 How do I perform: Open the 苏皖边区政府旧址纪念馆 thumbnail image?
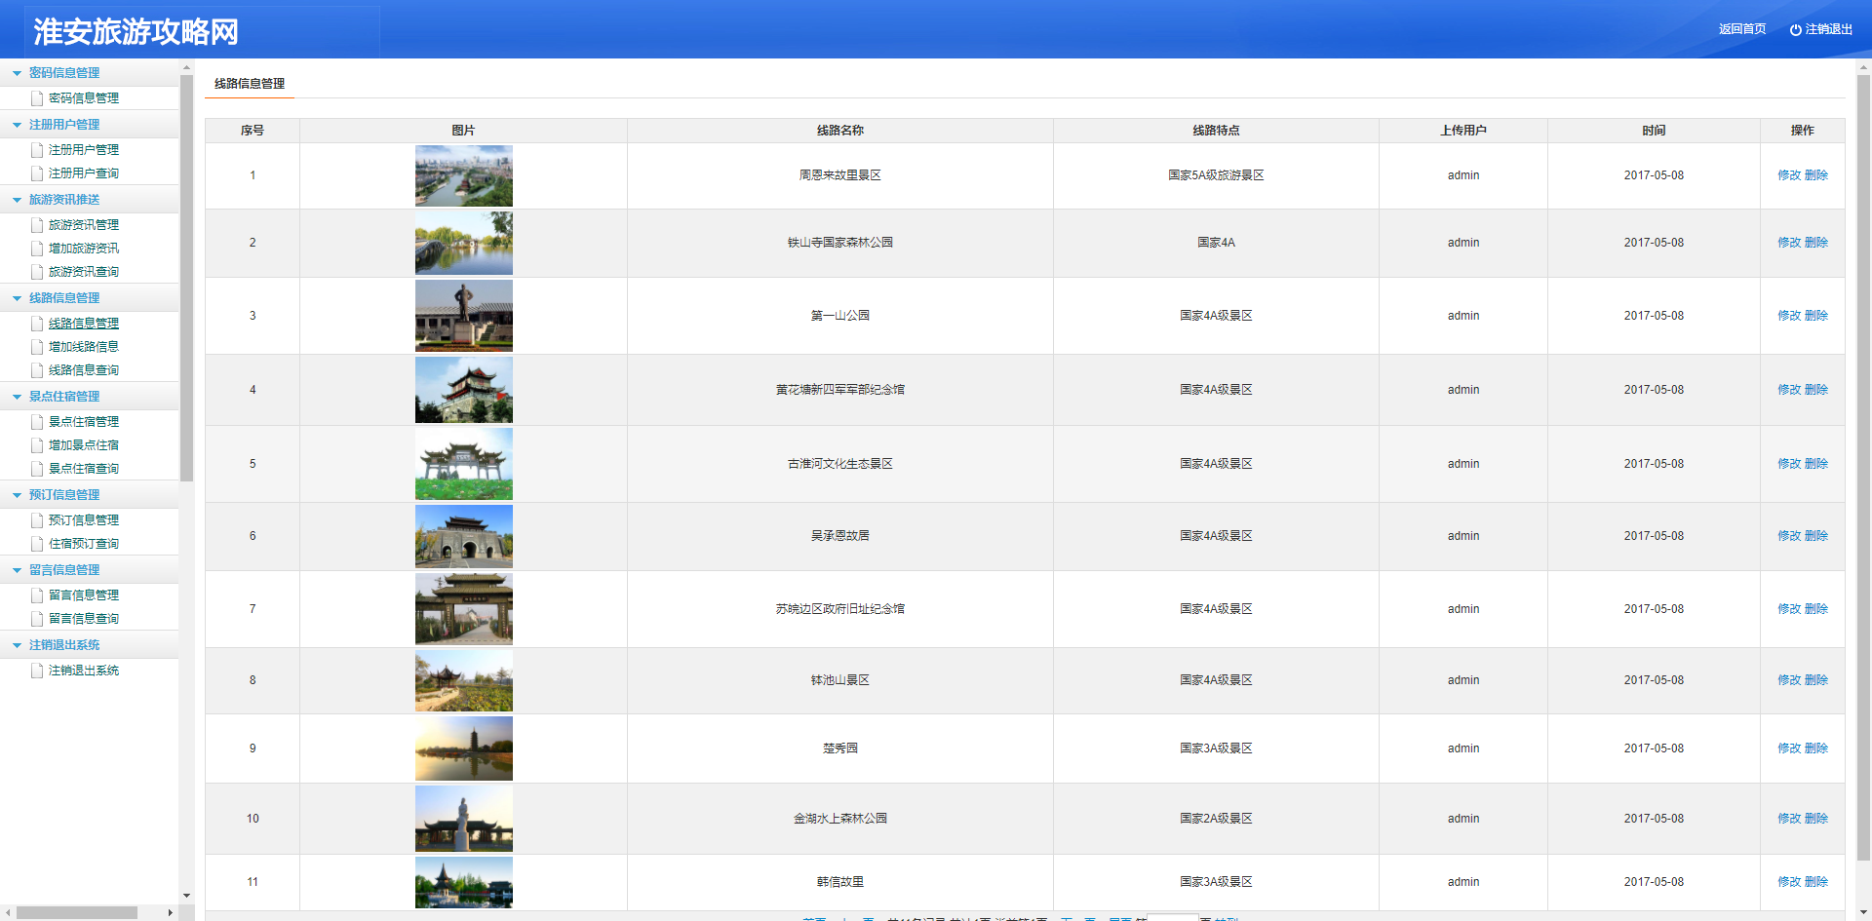(x=464, y=609)
